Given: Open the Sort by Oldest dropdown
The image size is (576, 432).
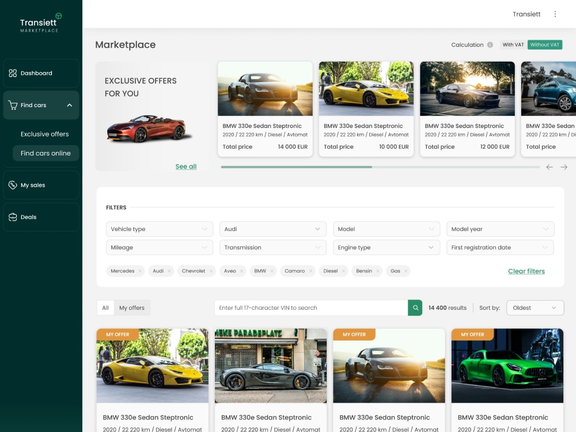Looking at the screenshot, I should tap(535, 308).
